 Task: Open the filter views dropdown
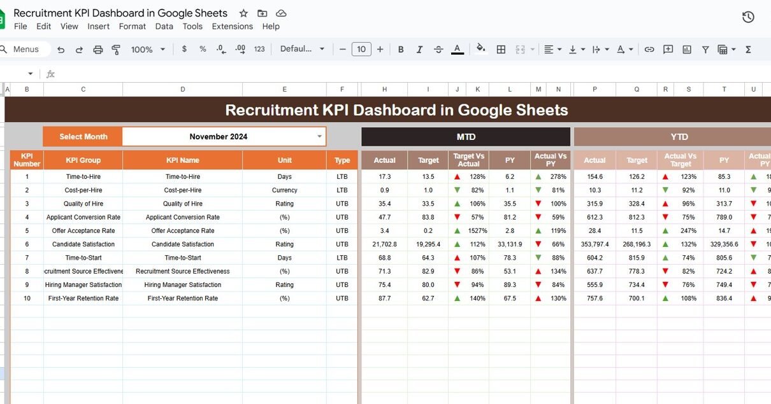[x=726, y=49]
